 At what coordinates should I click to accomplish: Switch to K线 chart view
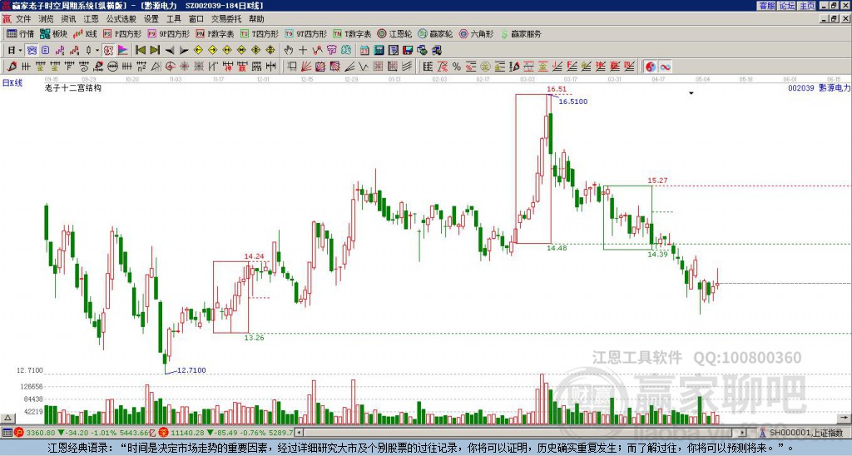(85, 33)
